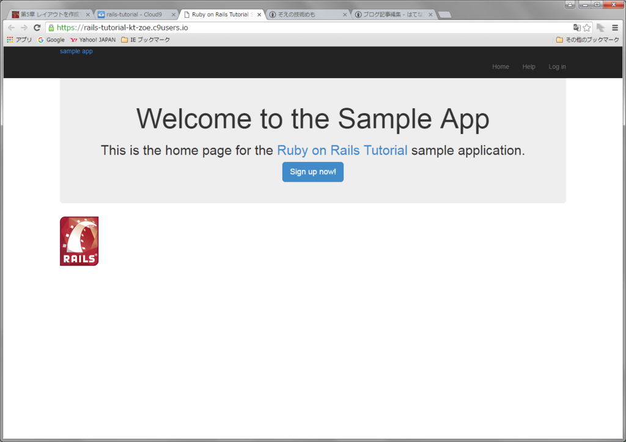Expand the IE ブックマーク folder
Image resolution: width=626 pixels, height=442 pixels.
point(145,40)
